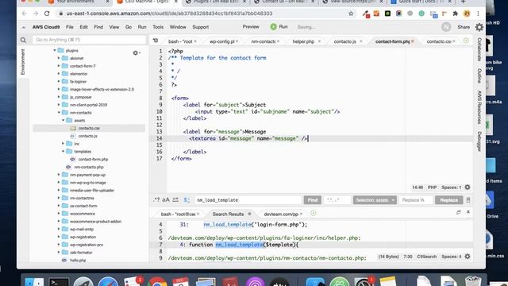Bookmark page with star icon
Viewport: 508px width, 286px height.
click(x=351, y=14)
